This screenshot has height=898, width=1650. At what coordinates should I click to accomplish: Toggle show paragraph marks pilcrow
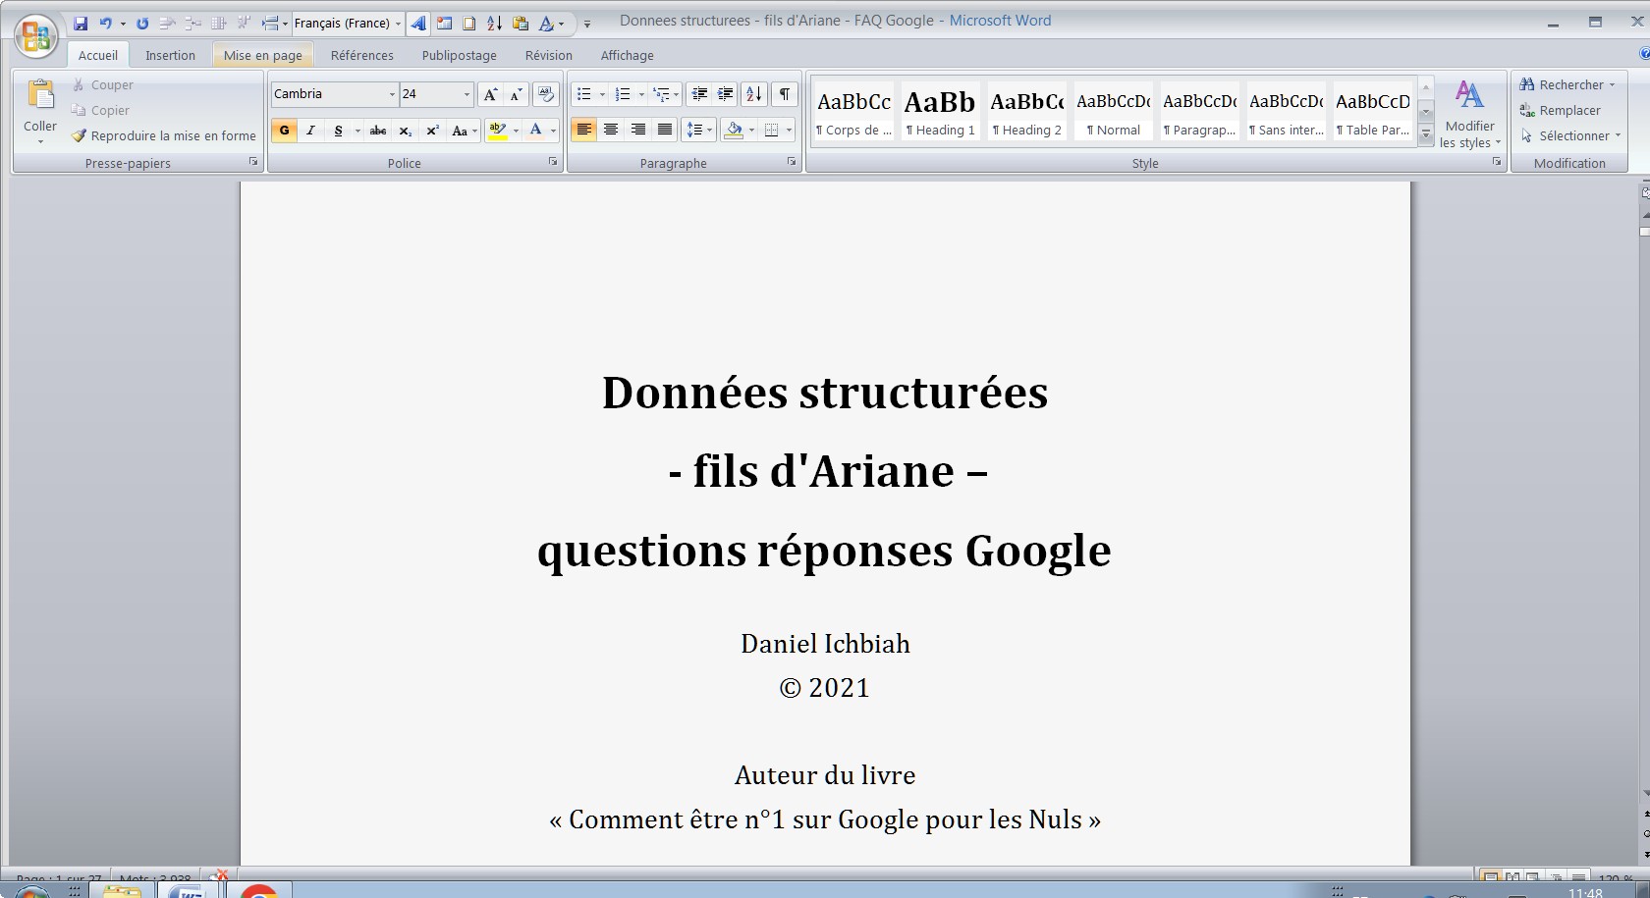click(x=784, y=94)
